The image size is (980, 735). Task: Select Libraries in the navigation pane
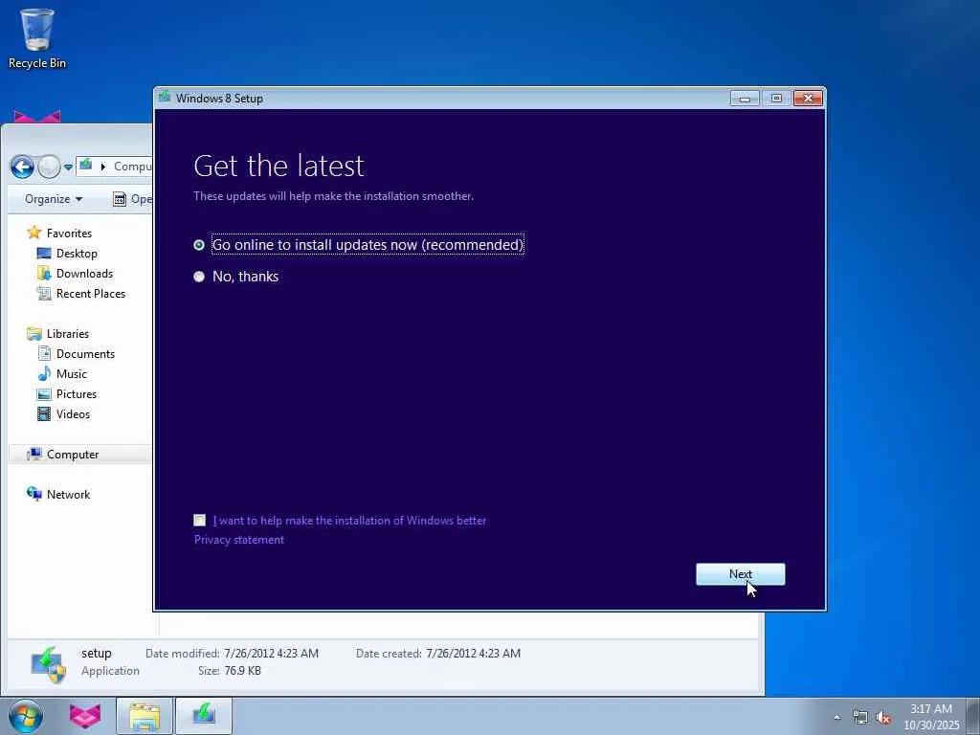[68, 334]
